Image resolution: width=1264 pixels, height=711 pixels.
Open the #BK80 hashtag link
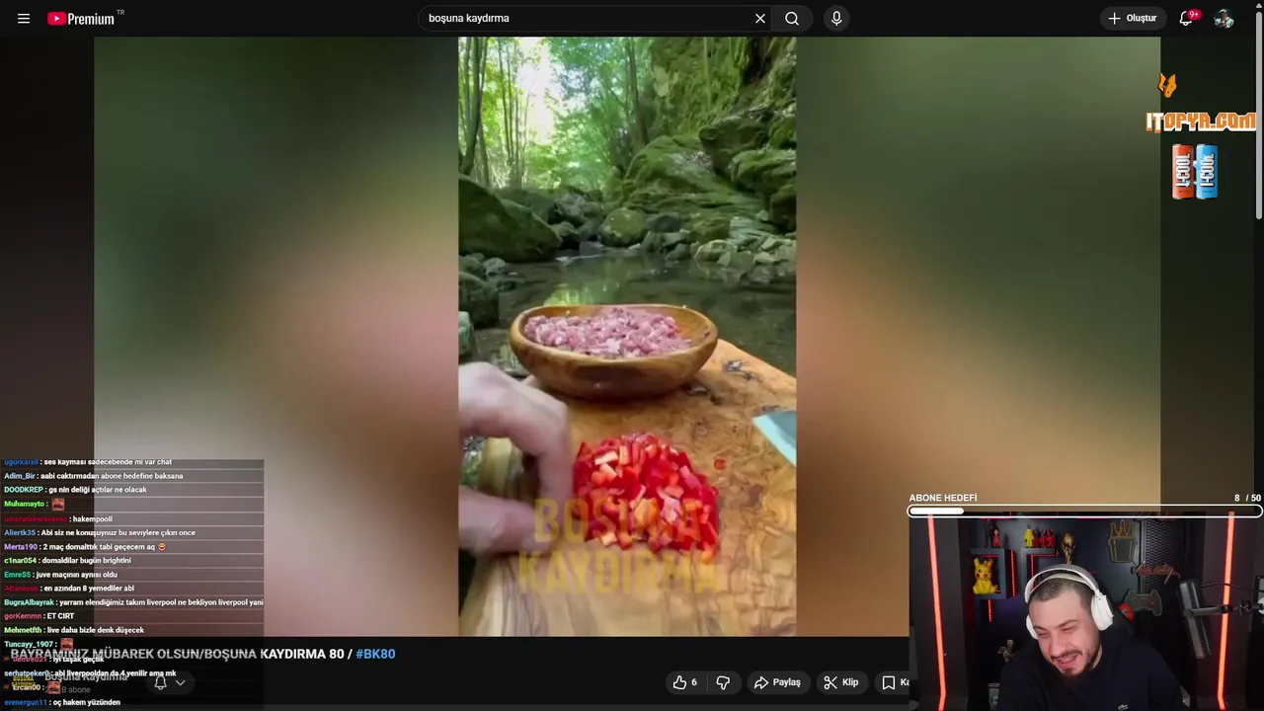click(375, 654)
